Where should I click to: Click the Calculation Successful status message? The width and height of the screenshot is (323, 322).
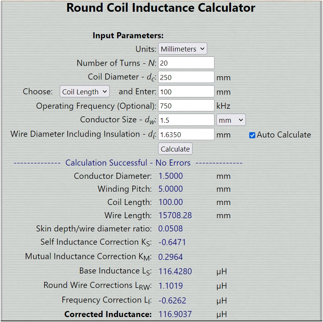(128, 163)
